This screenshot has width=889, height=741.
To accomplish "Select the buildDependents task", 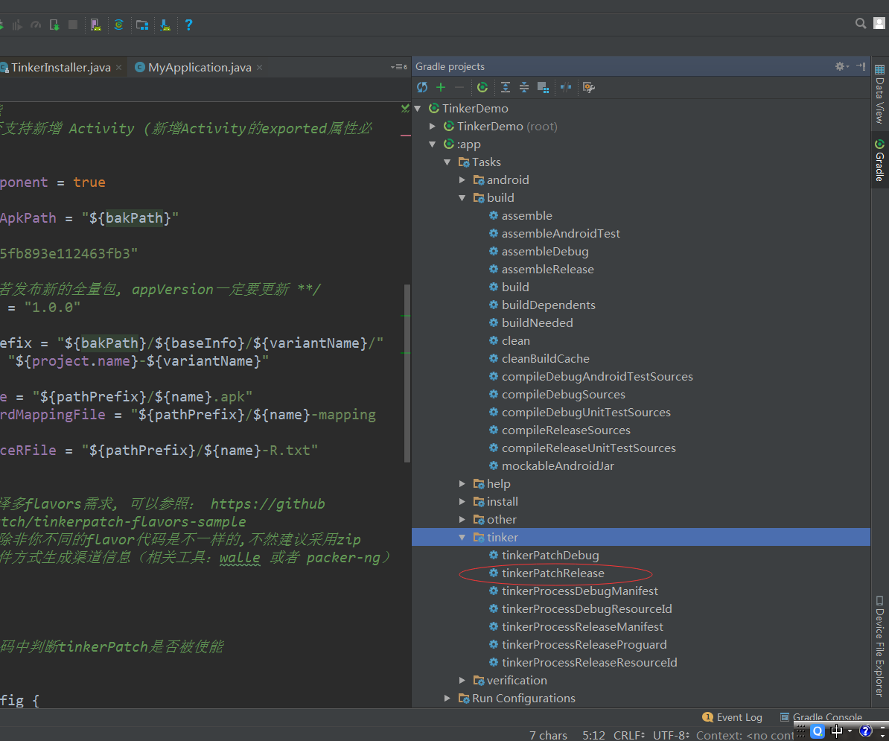I will (548, 305).
